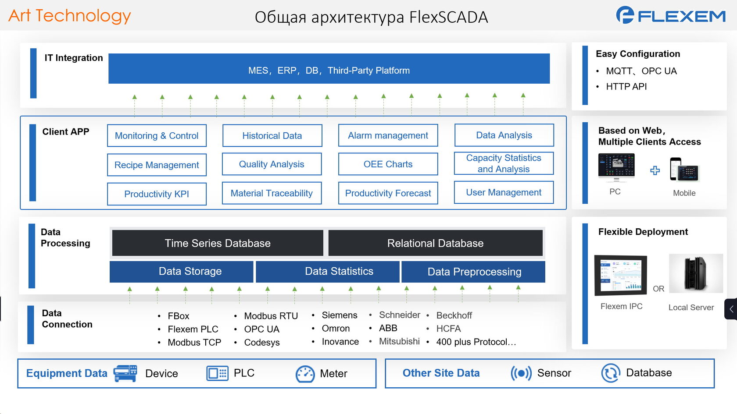Switch to the Equipment Data tab

click(x=67, y=373)
